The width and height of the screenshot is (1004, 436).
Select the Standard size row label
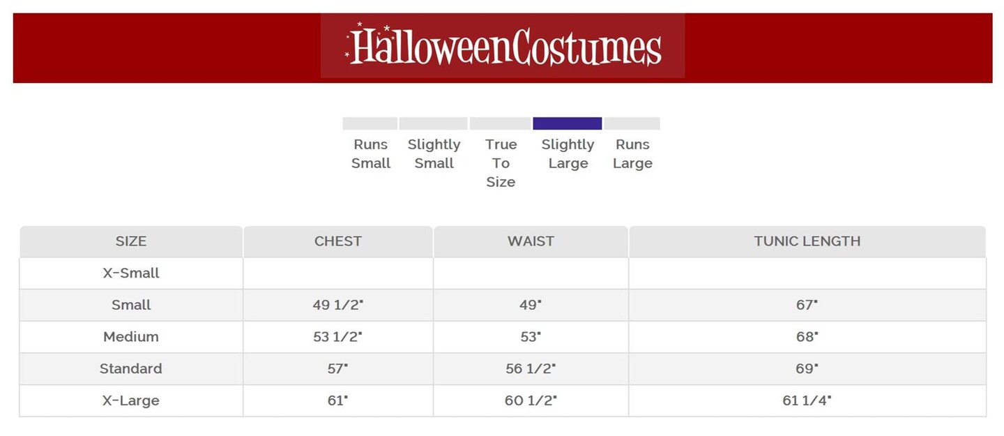coord(131,369)
